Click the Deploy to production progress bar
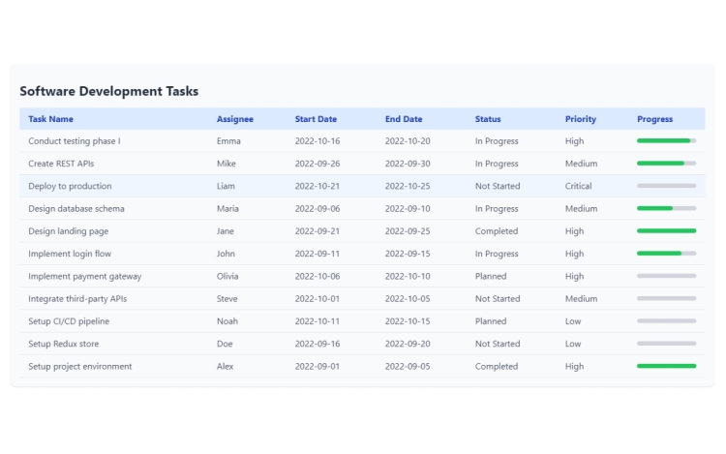Image resolution: width=726 pixels, height=454 pixels. tap(666, 186)
